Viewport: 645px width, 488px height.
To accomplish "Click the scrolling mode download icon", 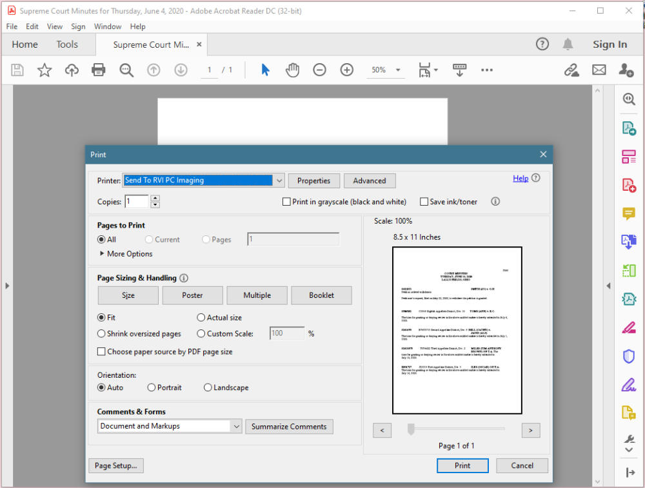I will tap(459, 70).
